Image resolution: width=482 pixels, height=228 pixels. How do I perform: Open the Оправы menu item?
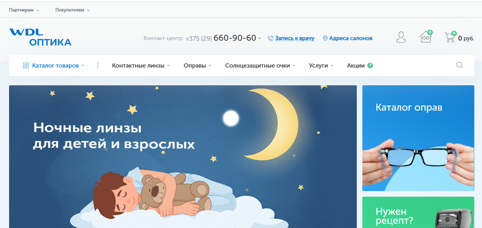point(197,65)
